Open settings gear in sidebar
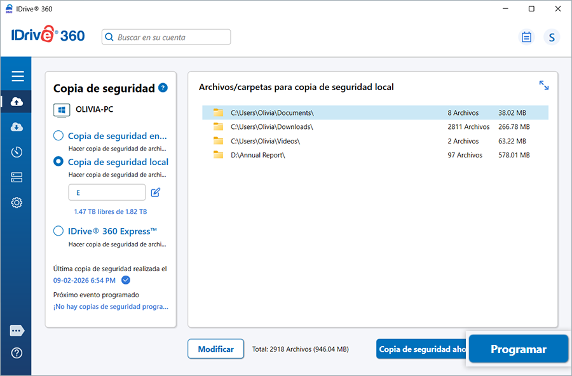572x376 pixels. 17,203
